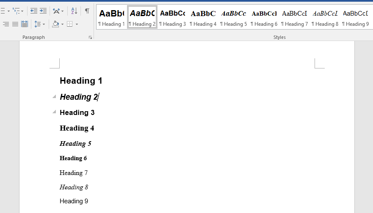Place cursor in 'Heading 1' document text

point(81,81)
